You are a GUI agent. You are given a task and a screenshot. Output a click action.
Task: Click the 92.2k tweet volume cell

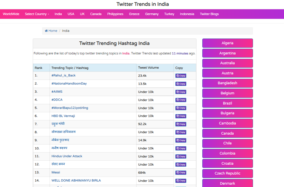click(155, 124)
